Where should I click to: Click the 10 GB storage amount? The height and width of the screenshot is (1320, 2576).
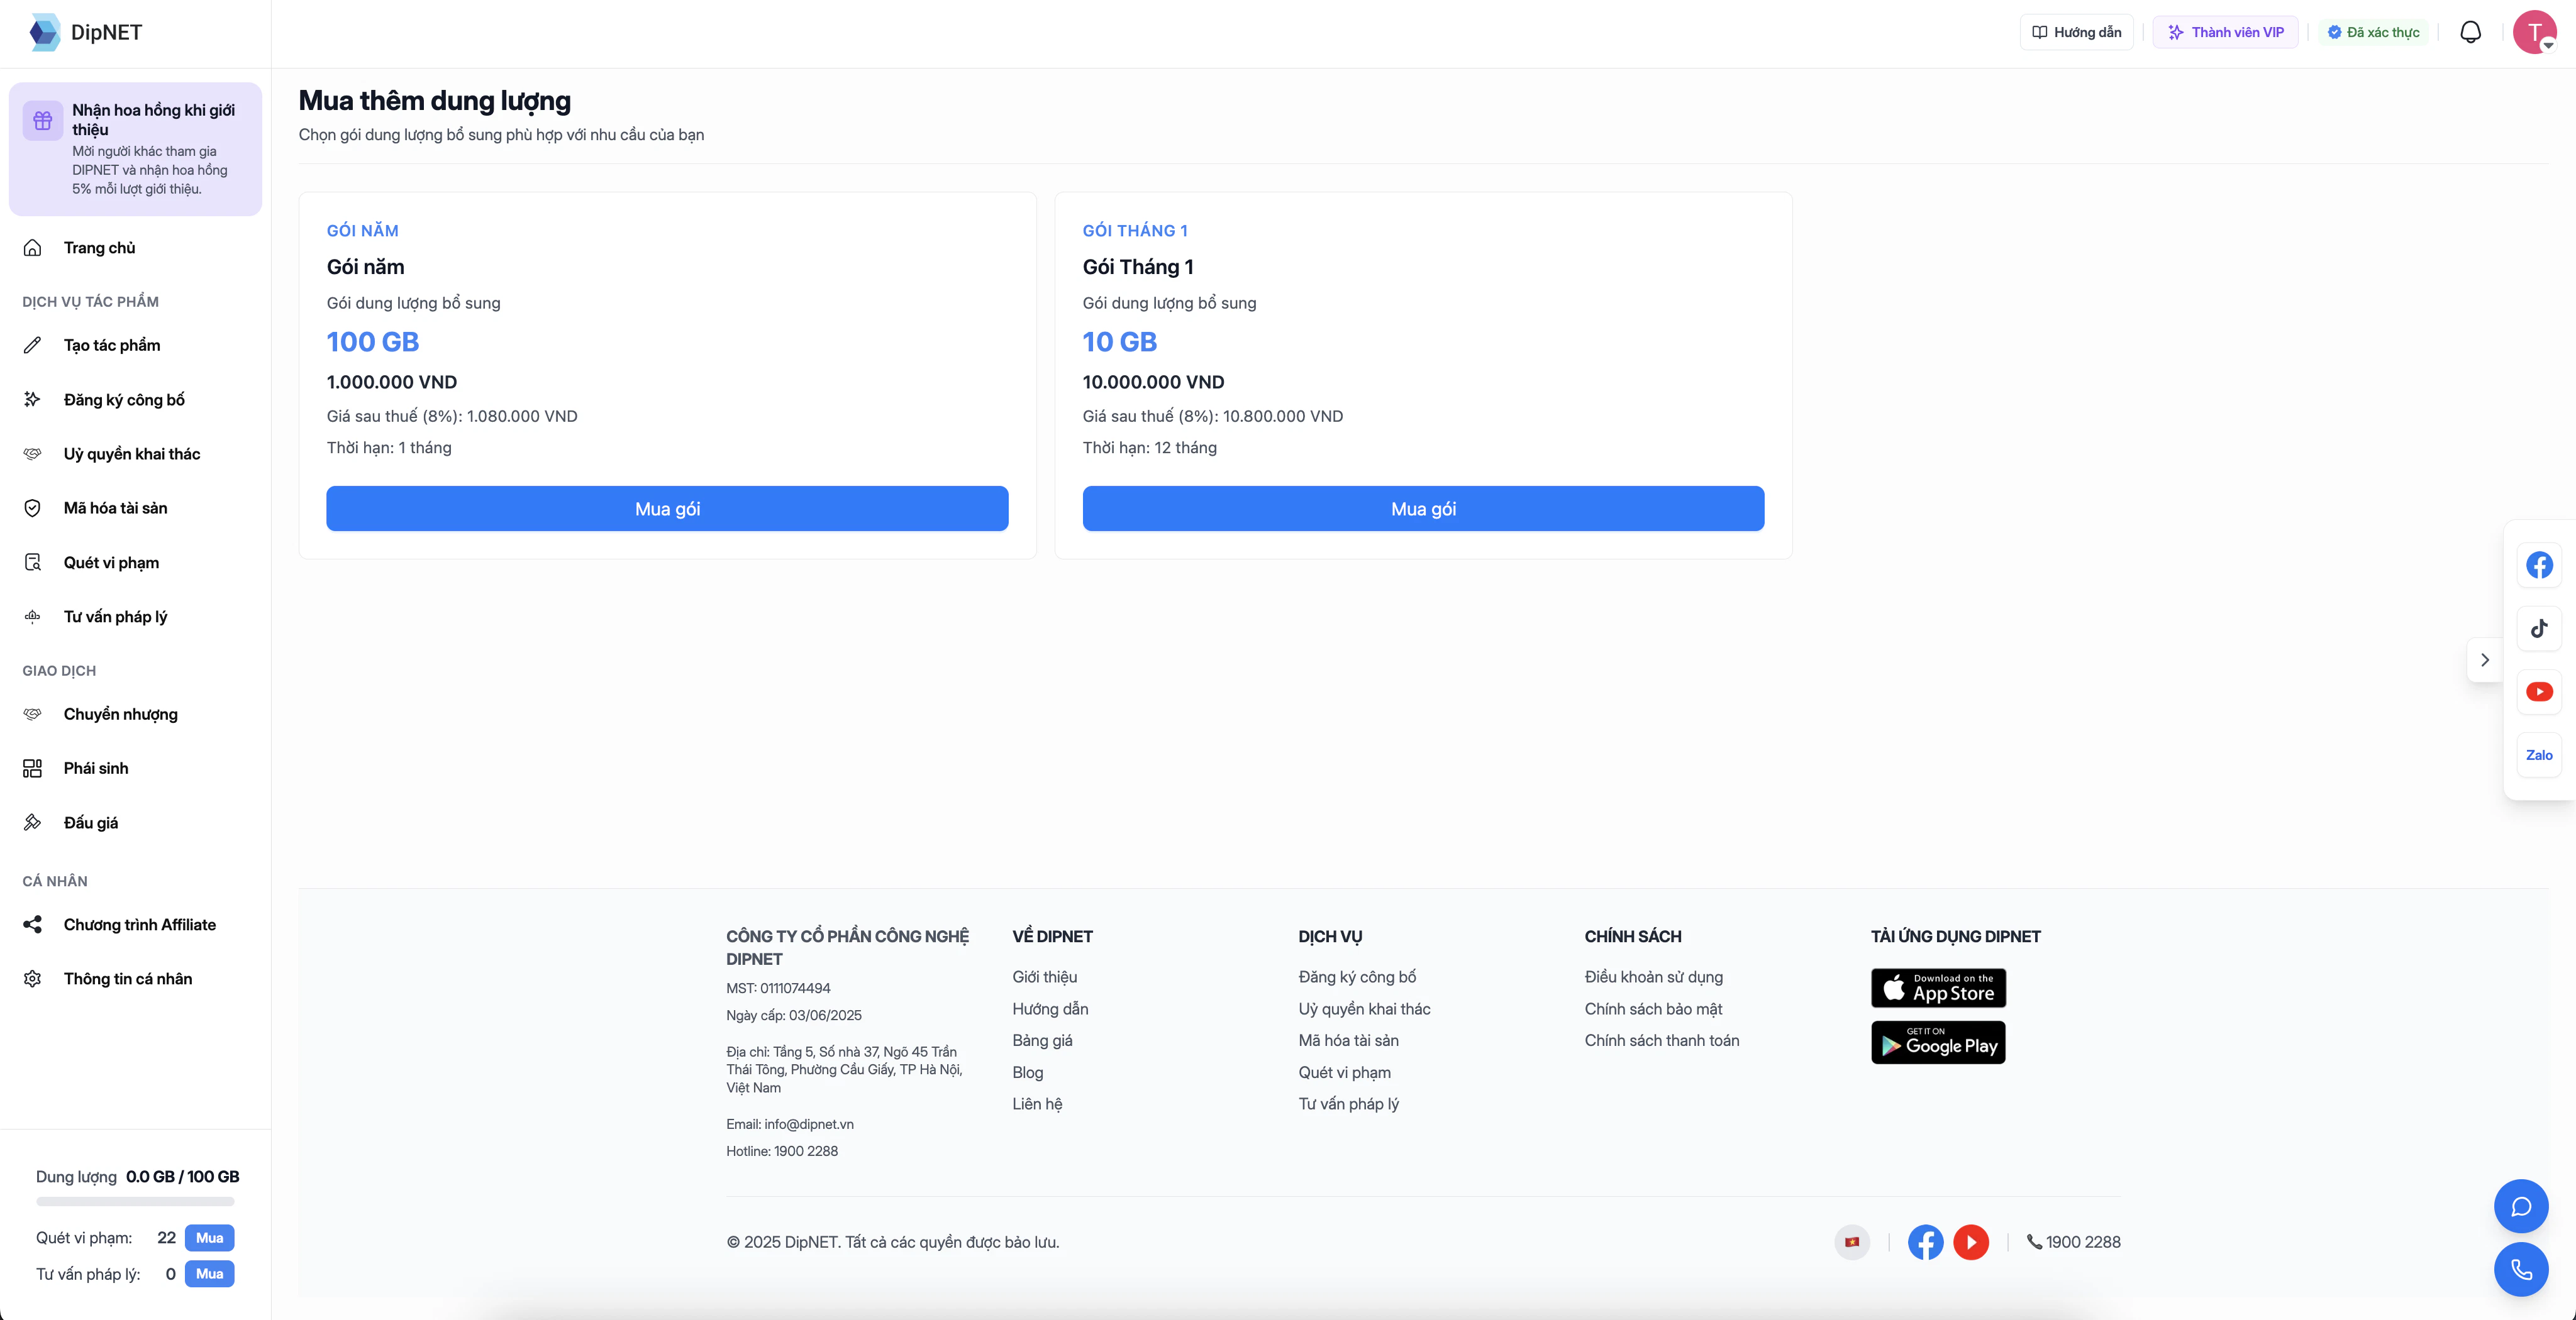click(x=1120, y=342)
